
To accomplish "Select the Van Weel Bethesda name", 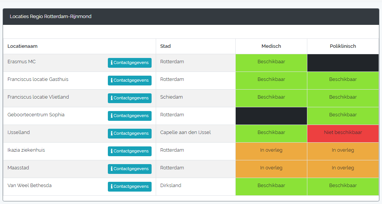I will pos(29,186).
